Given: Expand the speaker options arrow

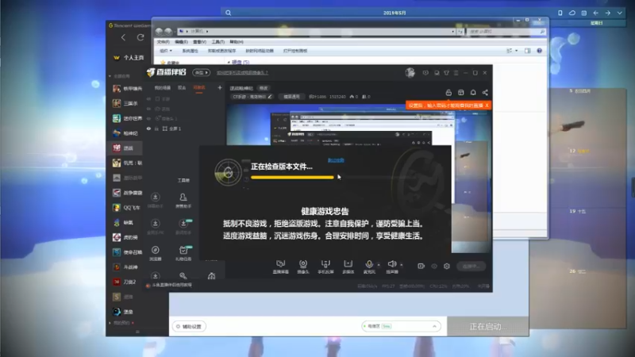Looking at the screenshot, I should [402, 265].
